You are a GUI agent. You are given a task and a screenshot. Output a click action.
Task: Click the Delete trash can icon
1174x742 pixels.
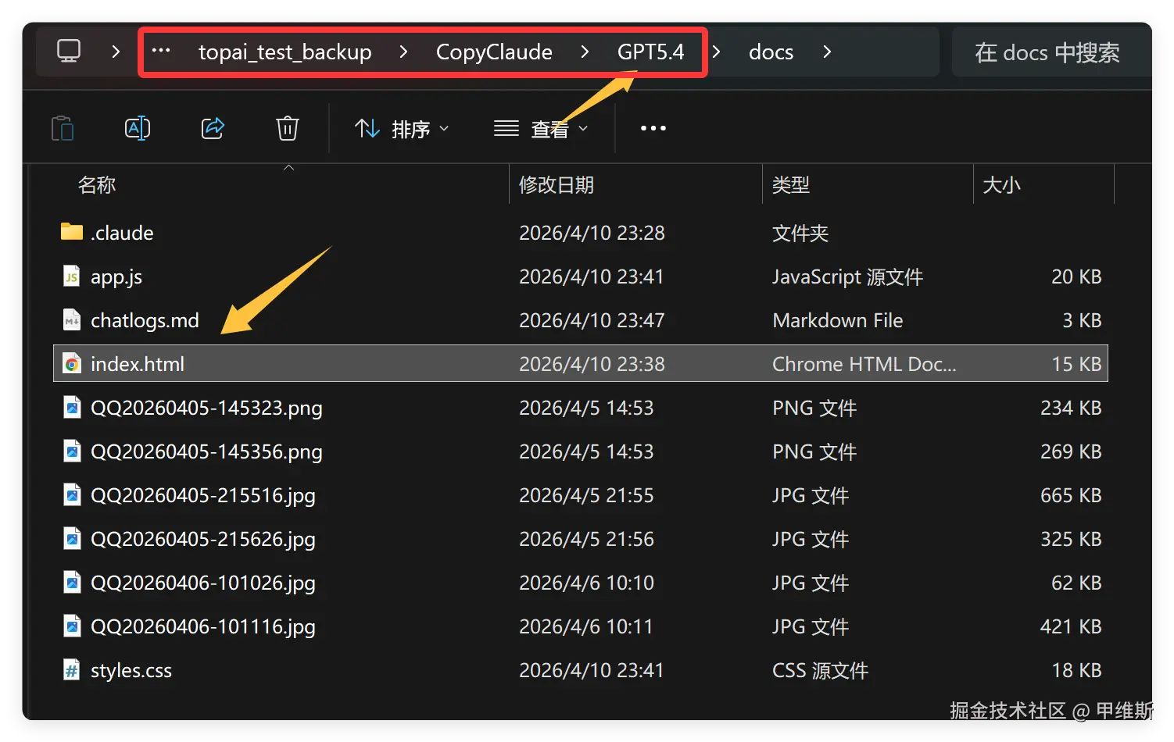tap(288, 128)
